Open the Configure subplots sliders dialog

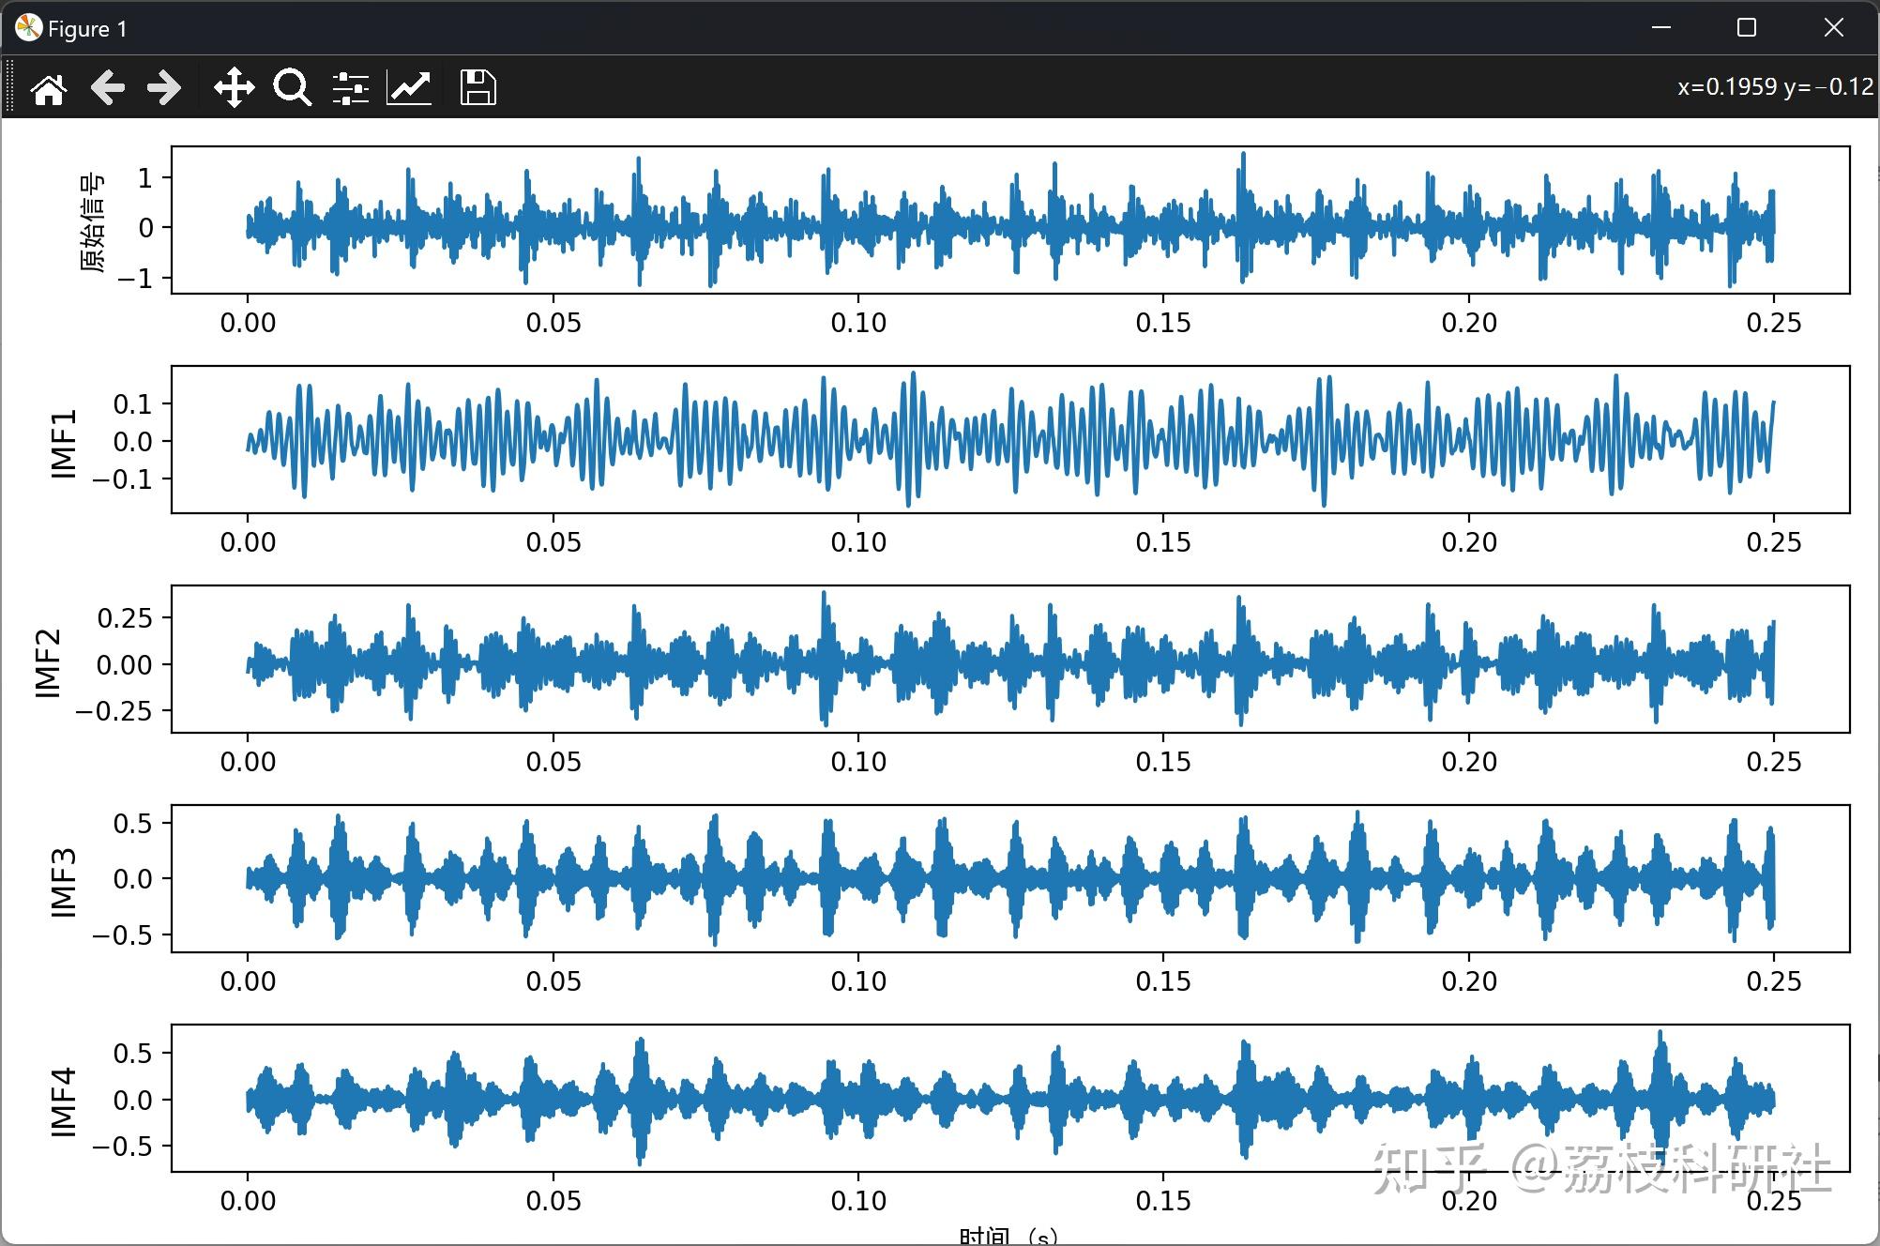350,88
